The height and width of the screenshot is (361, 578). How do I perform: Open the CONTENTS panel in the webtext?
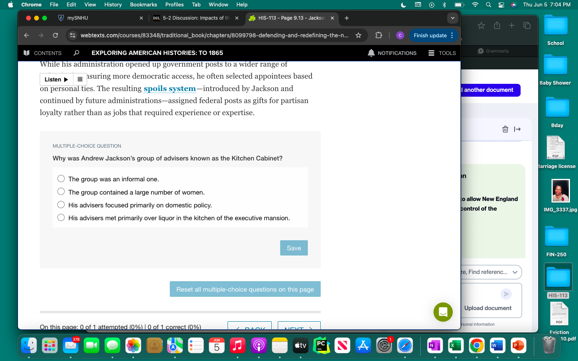43,53
